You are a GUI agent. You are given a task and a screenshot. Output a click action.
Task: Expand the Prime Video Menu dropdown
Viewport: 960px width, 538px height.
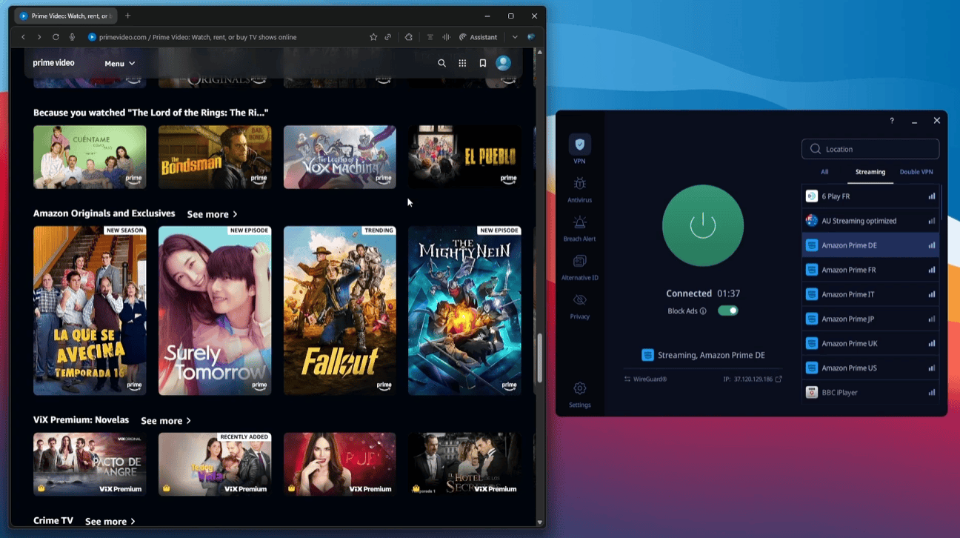[x=119, y=64]
